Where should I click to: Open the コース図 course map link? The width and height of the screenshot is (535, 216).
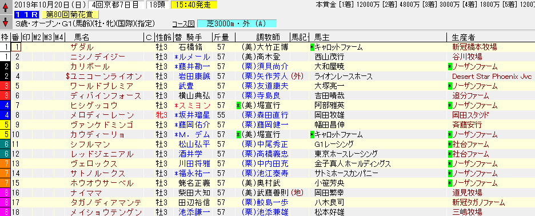[x=183, y=24]
